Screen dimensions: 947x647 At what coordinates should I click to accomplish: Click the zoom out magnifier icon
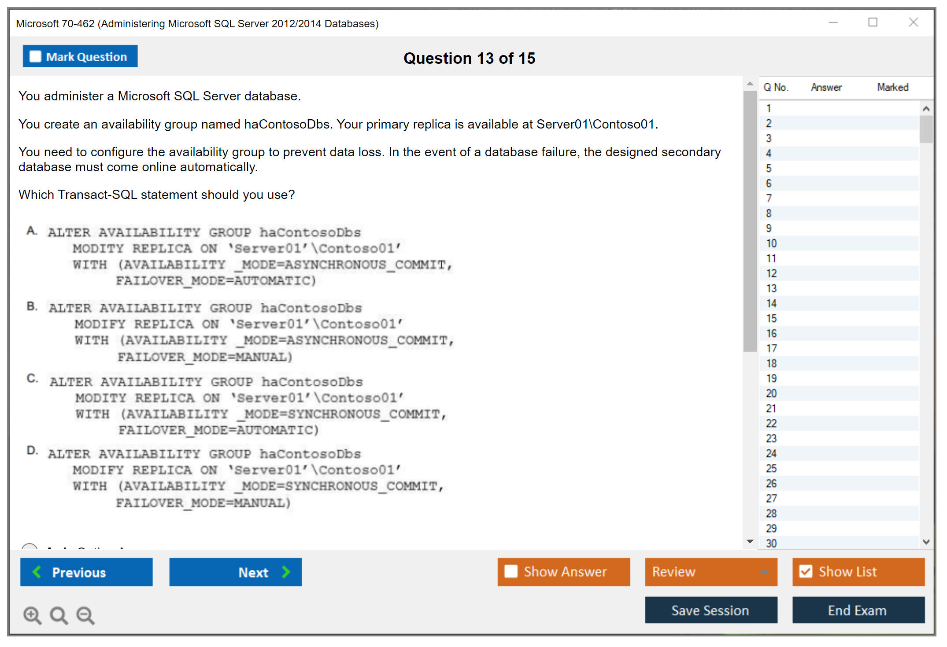tap(85, 615)
